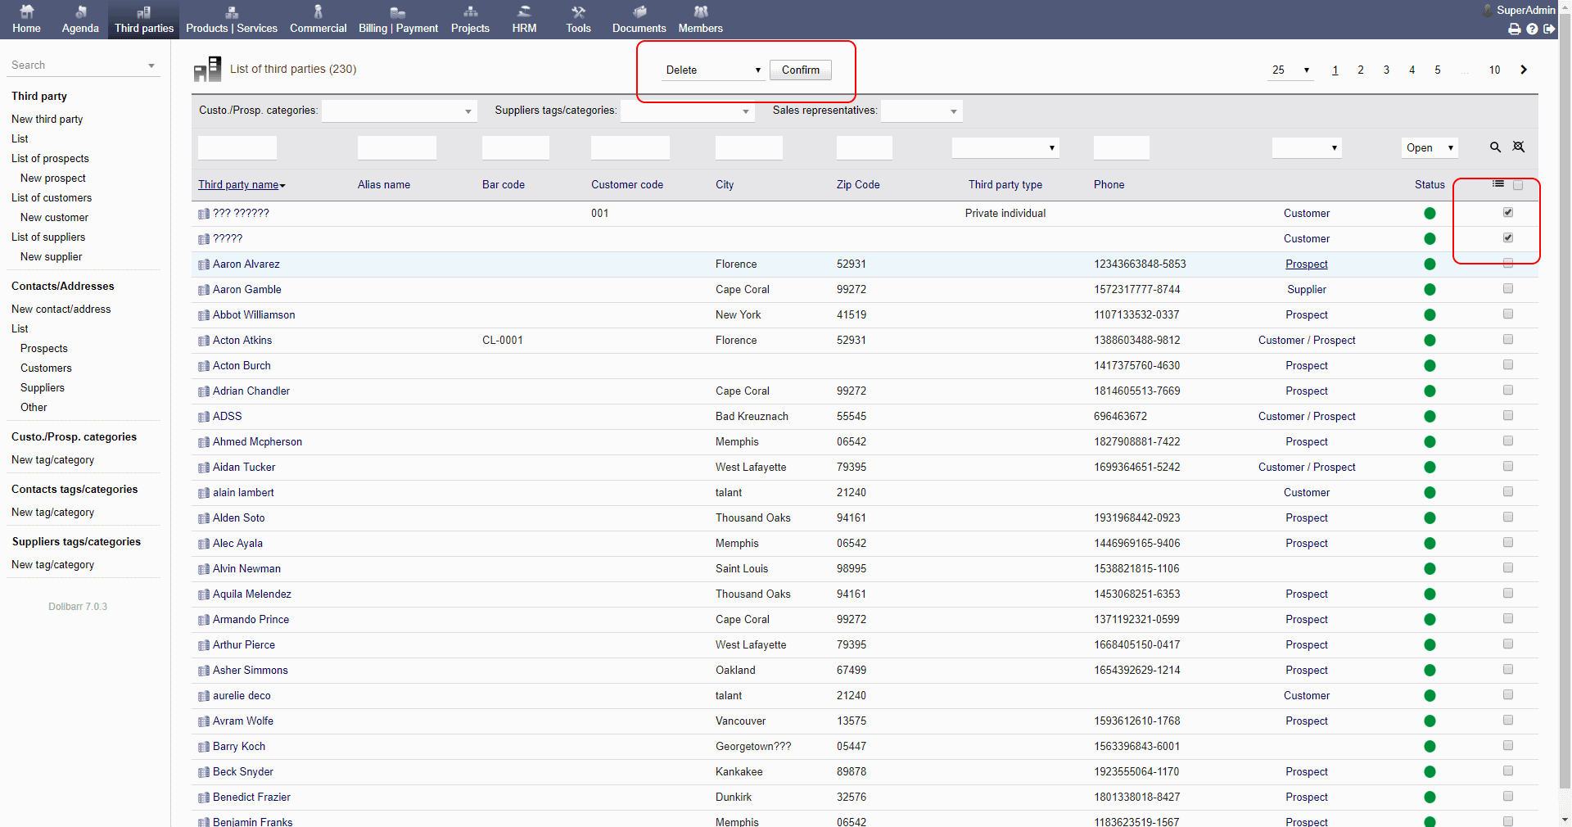The width and height of the screenshot is (1572, 827).
Task: Check the box for Beck Snyder
Action: point(1508,771)
